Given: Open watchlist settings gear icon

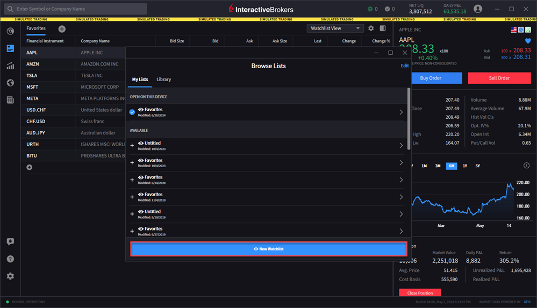Looking at the screenshot, I should click(x=371, y=28).
